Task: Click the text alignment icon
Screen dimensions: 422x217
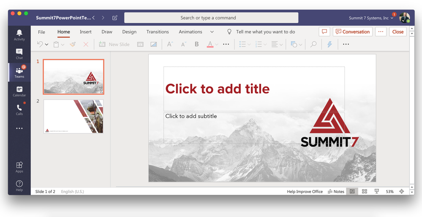Action: pyautogui.click(x=275, y=44)
